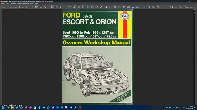Open the Início home tab

click(x=3, y=7)
